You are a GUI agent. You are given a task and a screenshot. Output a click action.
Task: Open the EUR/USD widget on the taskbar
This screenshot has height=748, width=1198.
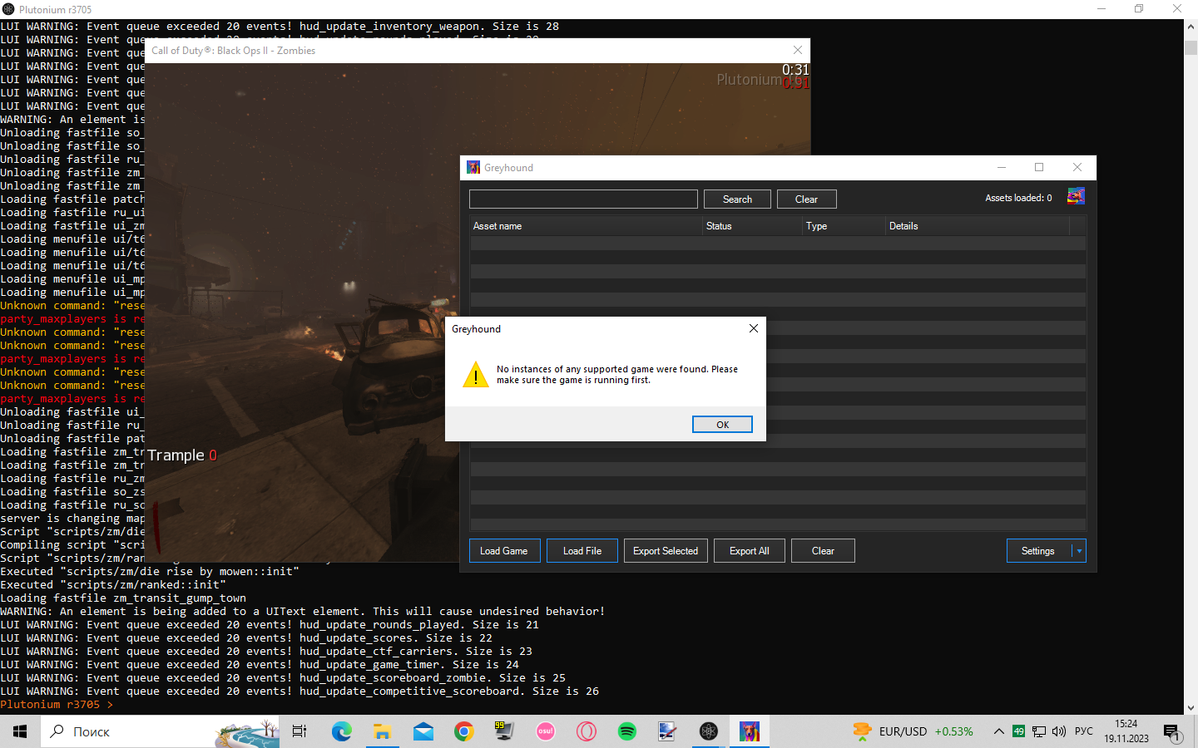tap(913, 731)
